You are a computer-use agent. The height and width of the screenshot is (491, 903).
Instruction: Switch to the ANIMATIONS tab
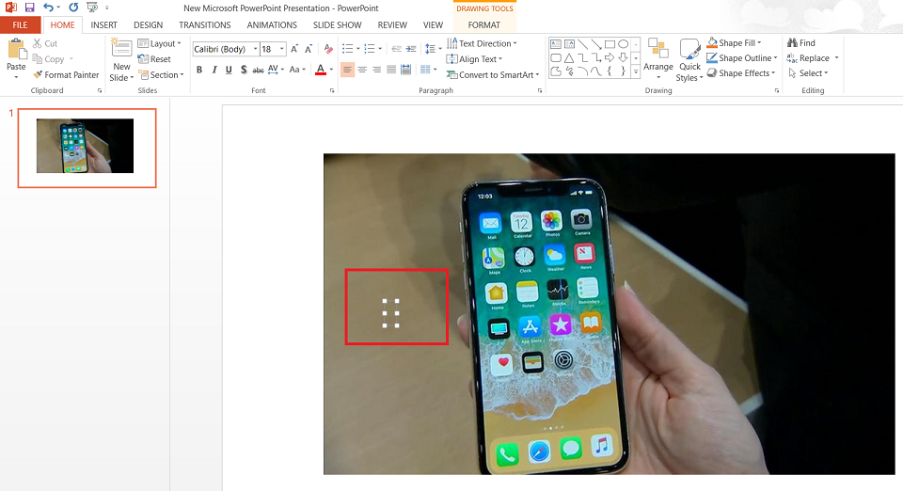point(272,24)
